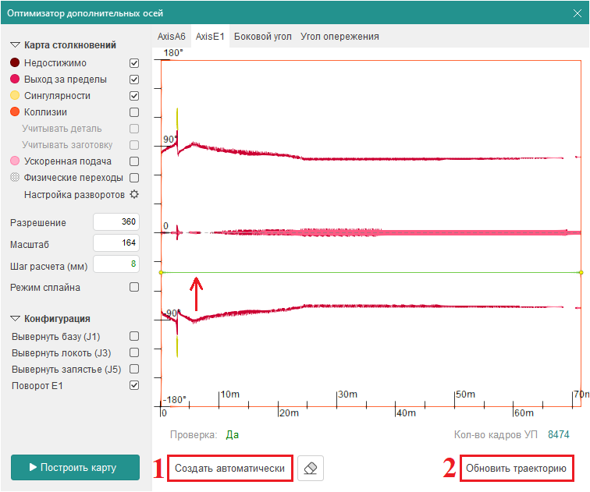Viewport: 590px width, 492px height.
Task: Click the yellow Сингулярности color dot
Action: point(15,96)
